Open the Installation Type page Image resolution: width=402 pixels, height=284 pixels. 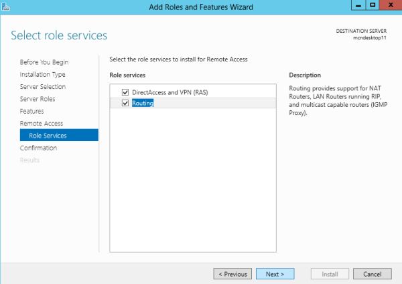[x=43, y=74]
